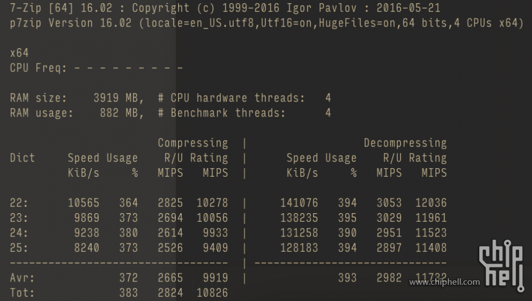Select decompressing rating 11961

[x=431, y=217]
